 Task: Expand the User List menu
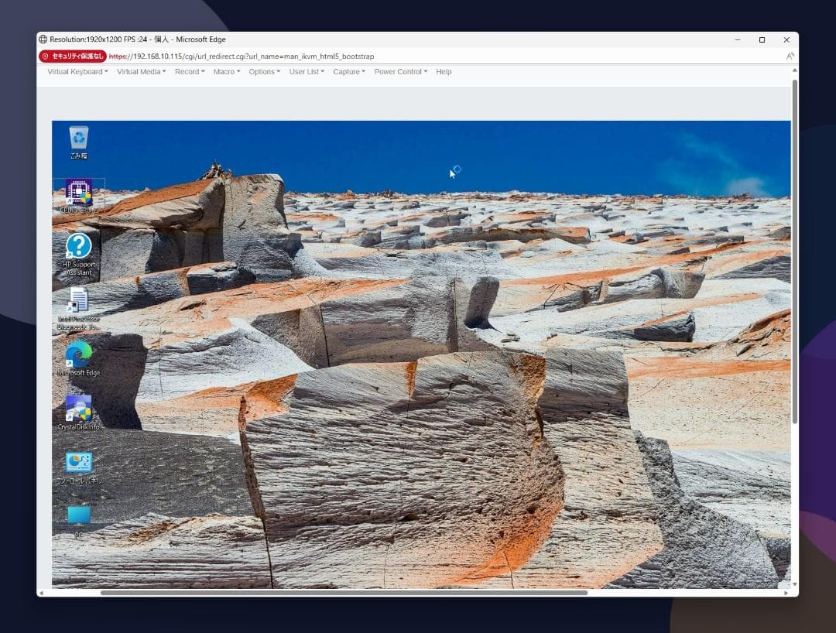[x=307, y=72]
